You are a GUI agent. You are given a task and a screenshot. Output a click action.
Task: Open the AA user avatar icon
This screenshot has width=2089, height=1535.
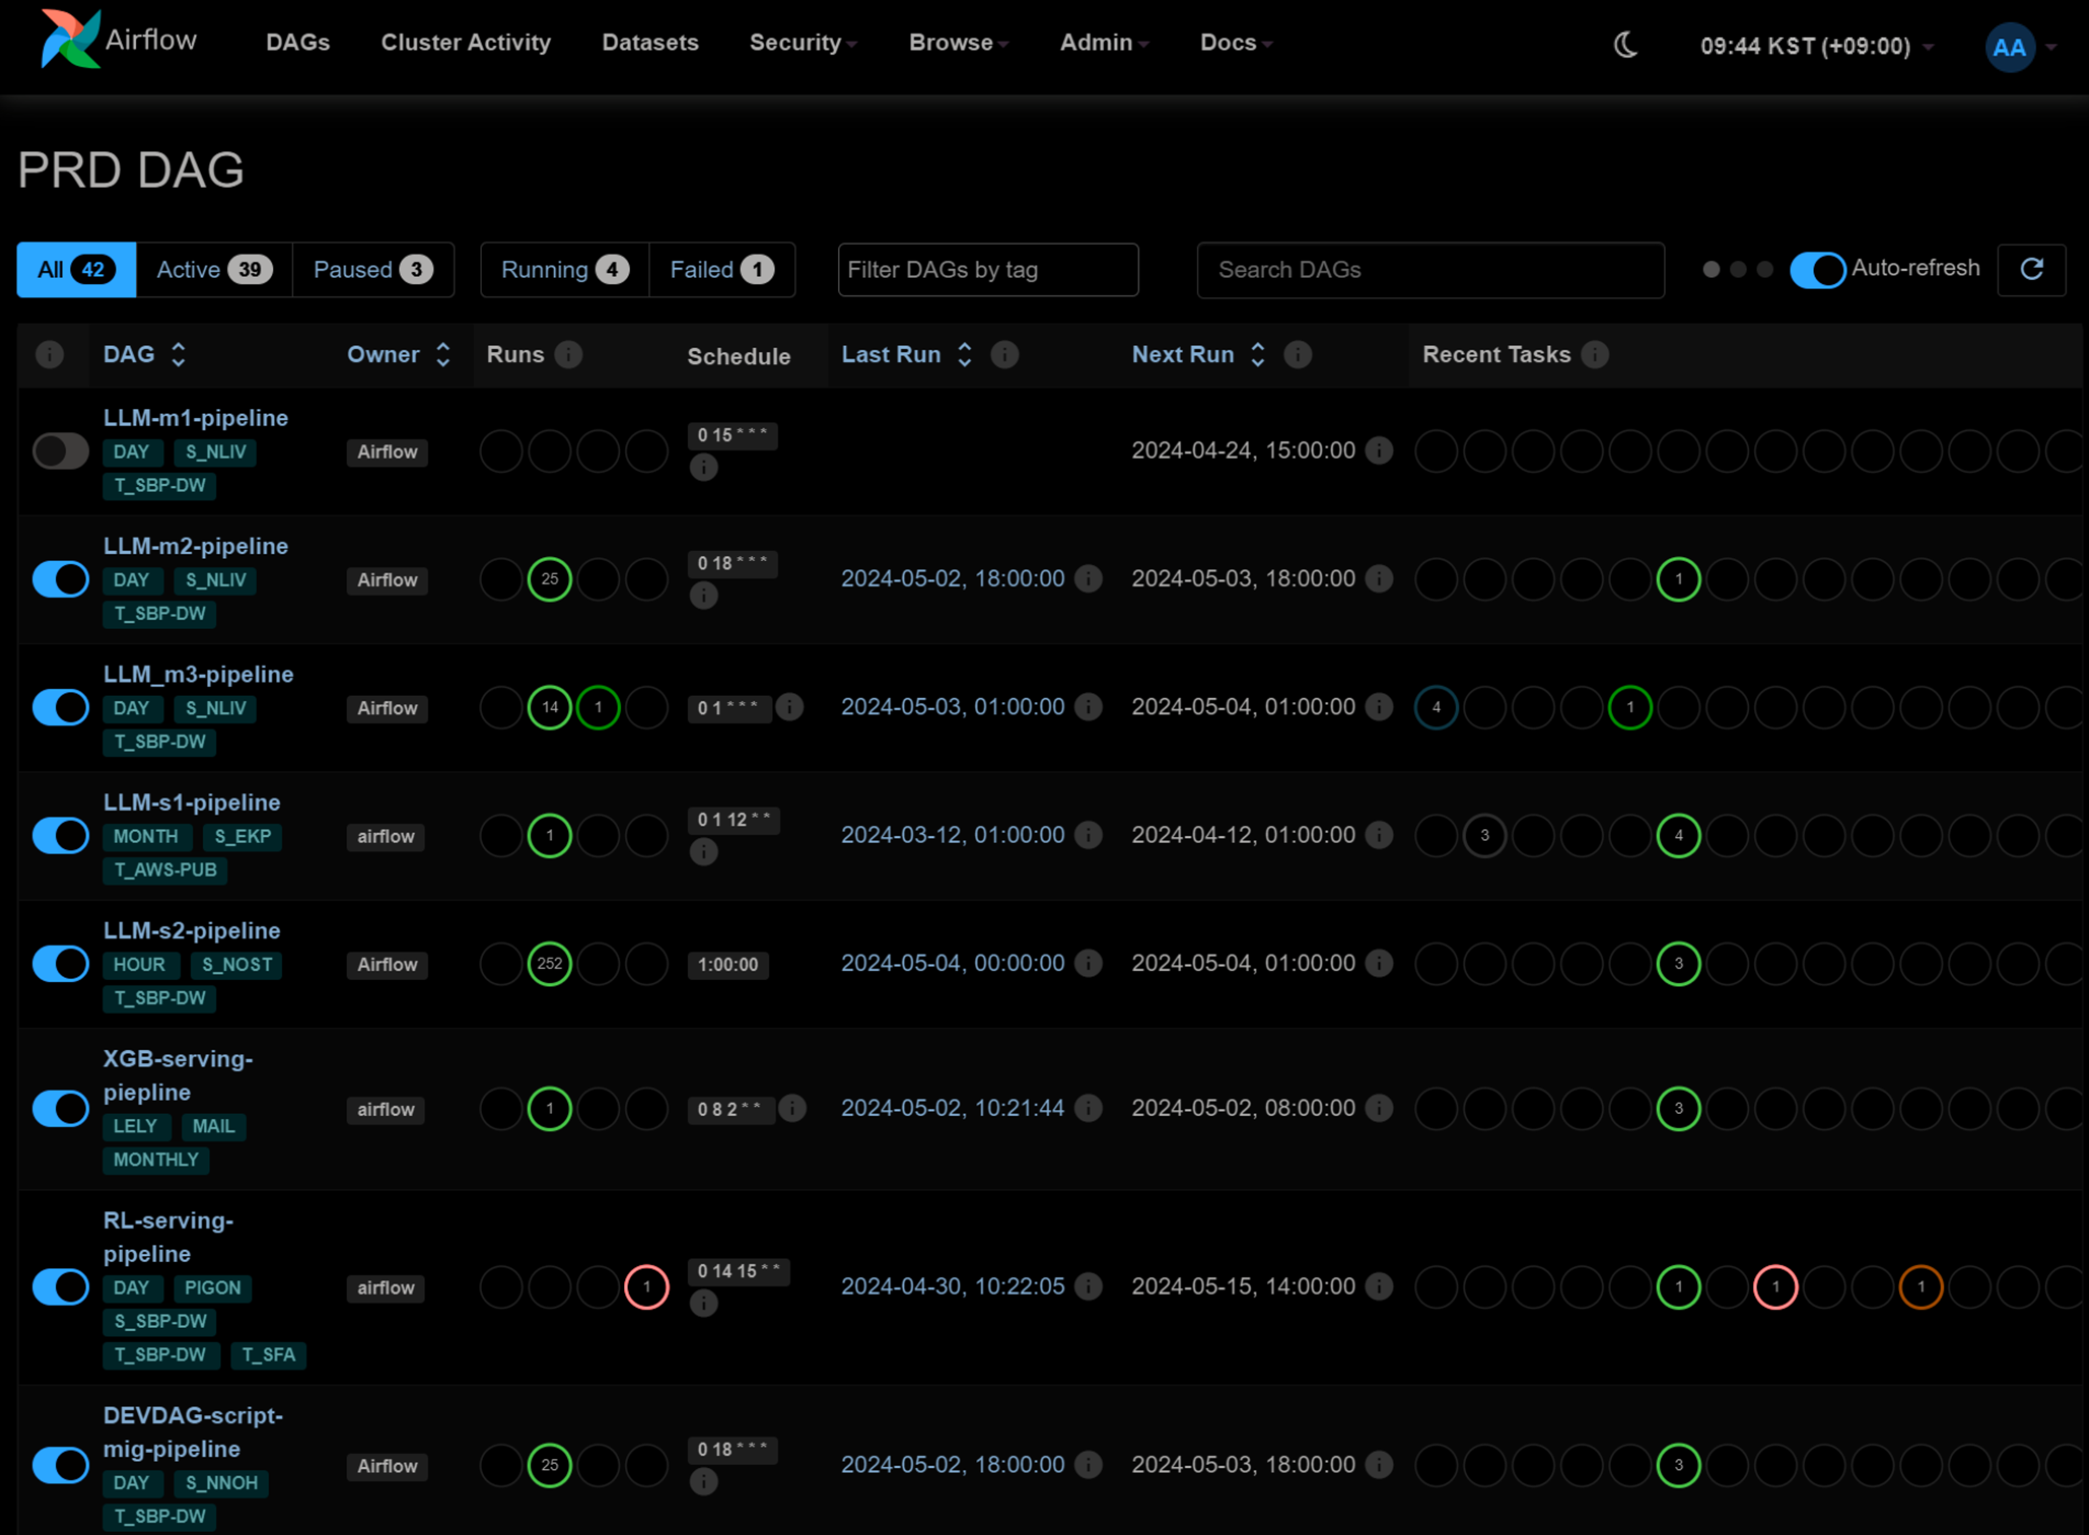[2009, 47]
